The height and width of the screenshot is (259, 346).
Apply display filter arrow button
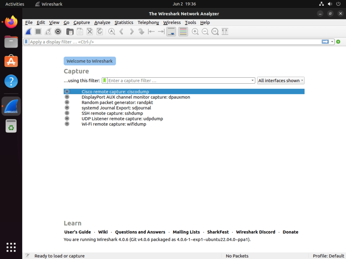325,42
